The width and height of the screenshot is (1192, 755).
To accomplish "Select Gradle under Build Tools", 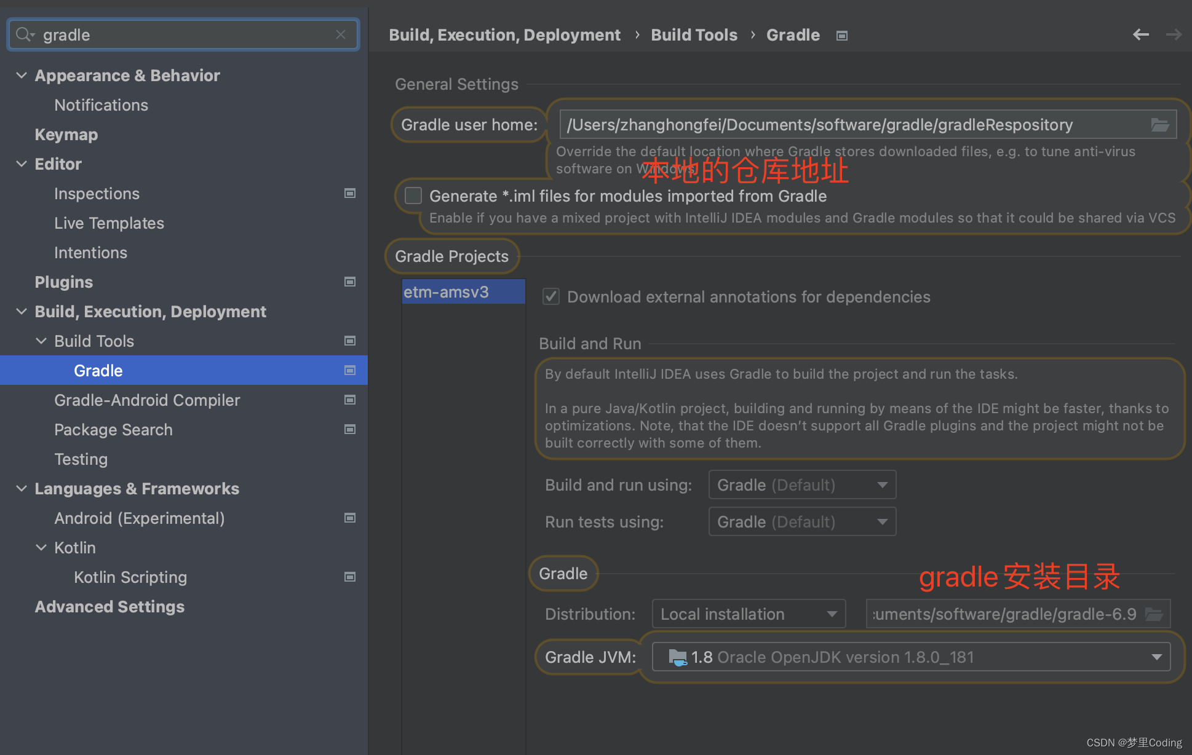I will coord(98,370).
